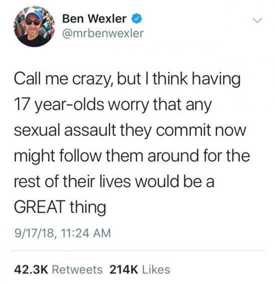The height and width of the screenshot is (284, 275).
Task: Click the cap in the avatar photo
Action: pos(34,14)
